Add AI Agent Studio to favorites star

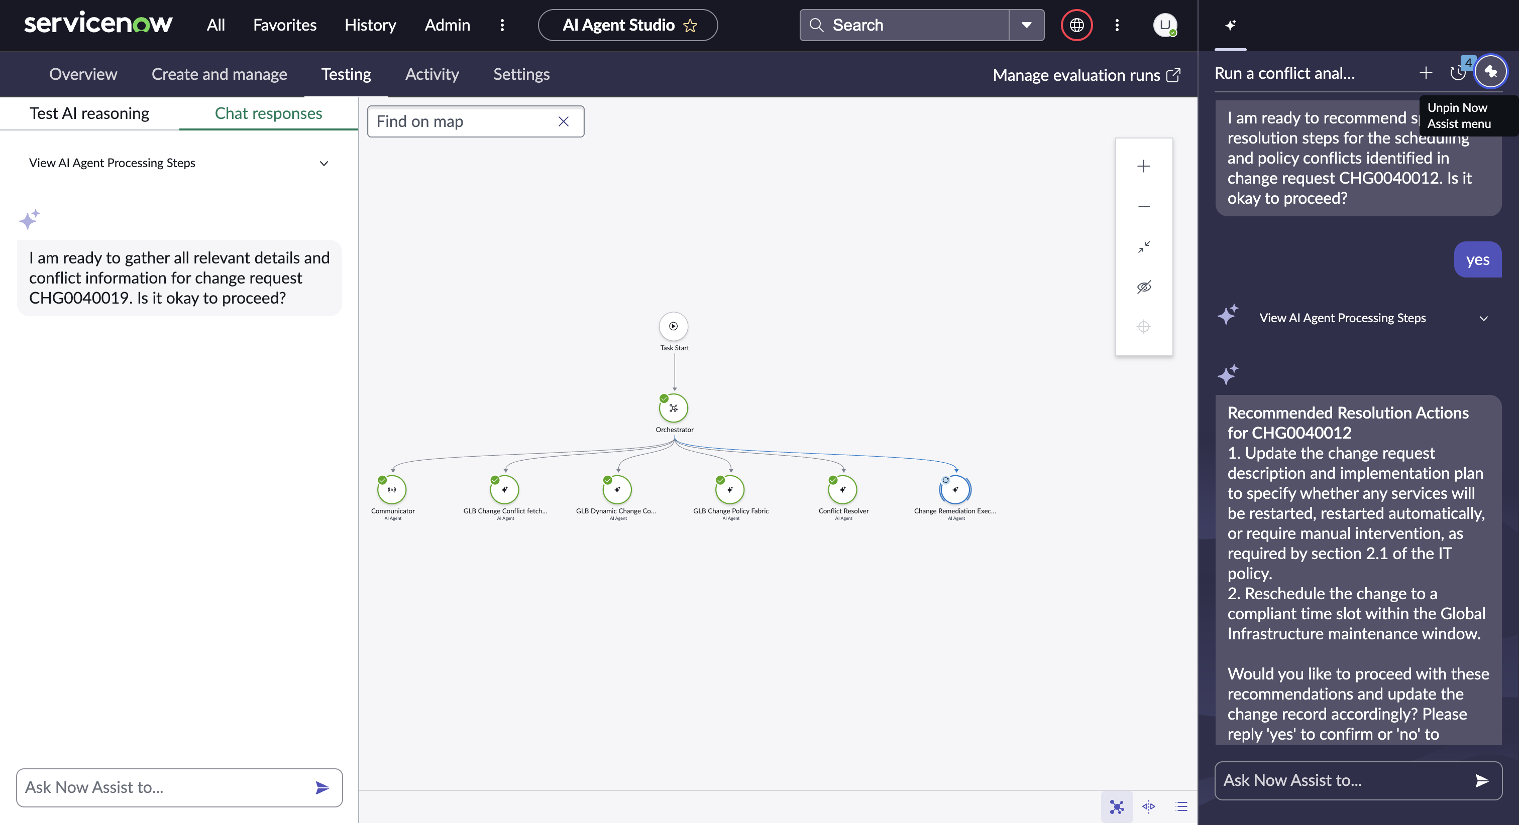click(690, 25)
